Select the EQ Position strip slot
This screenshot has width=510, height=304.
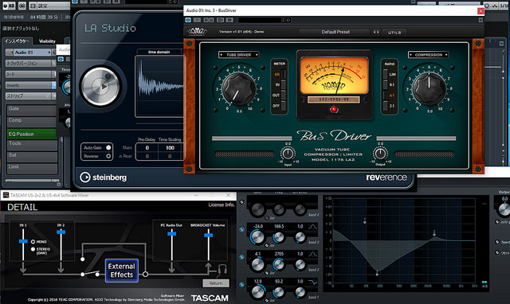click(32, 134)
